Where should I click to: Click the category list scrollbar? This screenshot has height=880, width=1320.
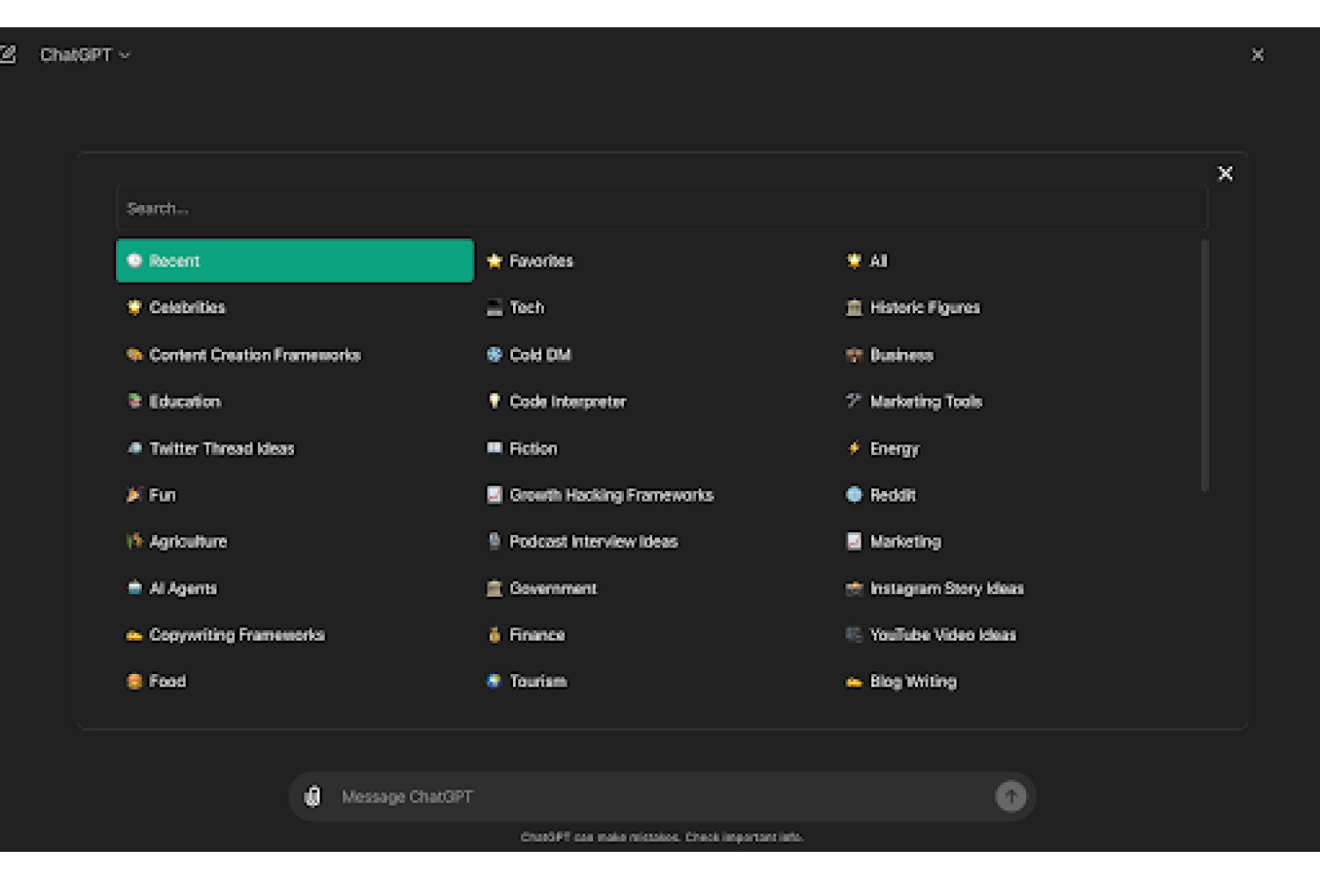pyautogui.click(x=1205, y=365)
